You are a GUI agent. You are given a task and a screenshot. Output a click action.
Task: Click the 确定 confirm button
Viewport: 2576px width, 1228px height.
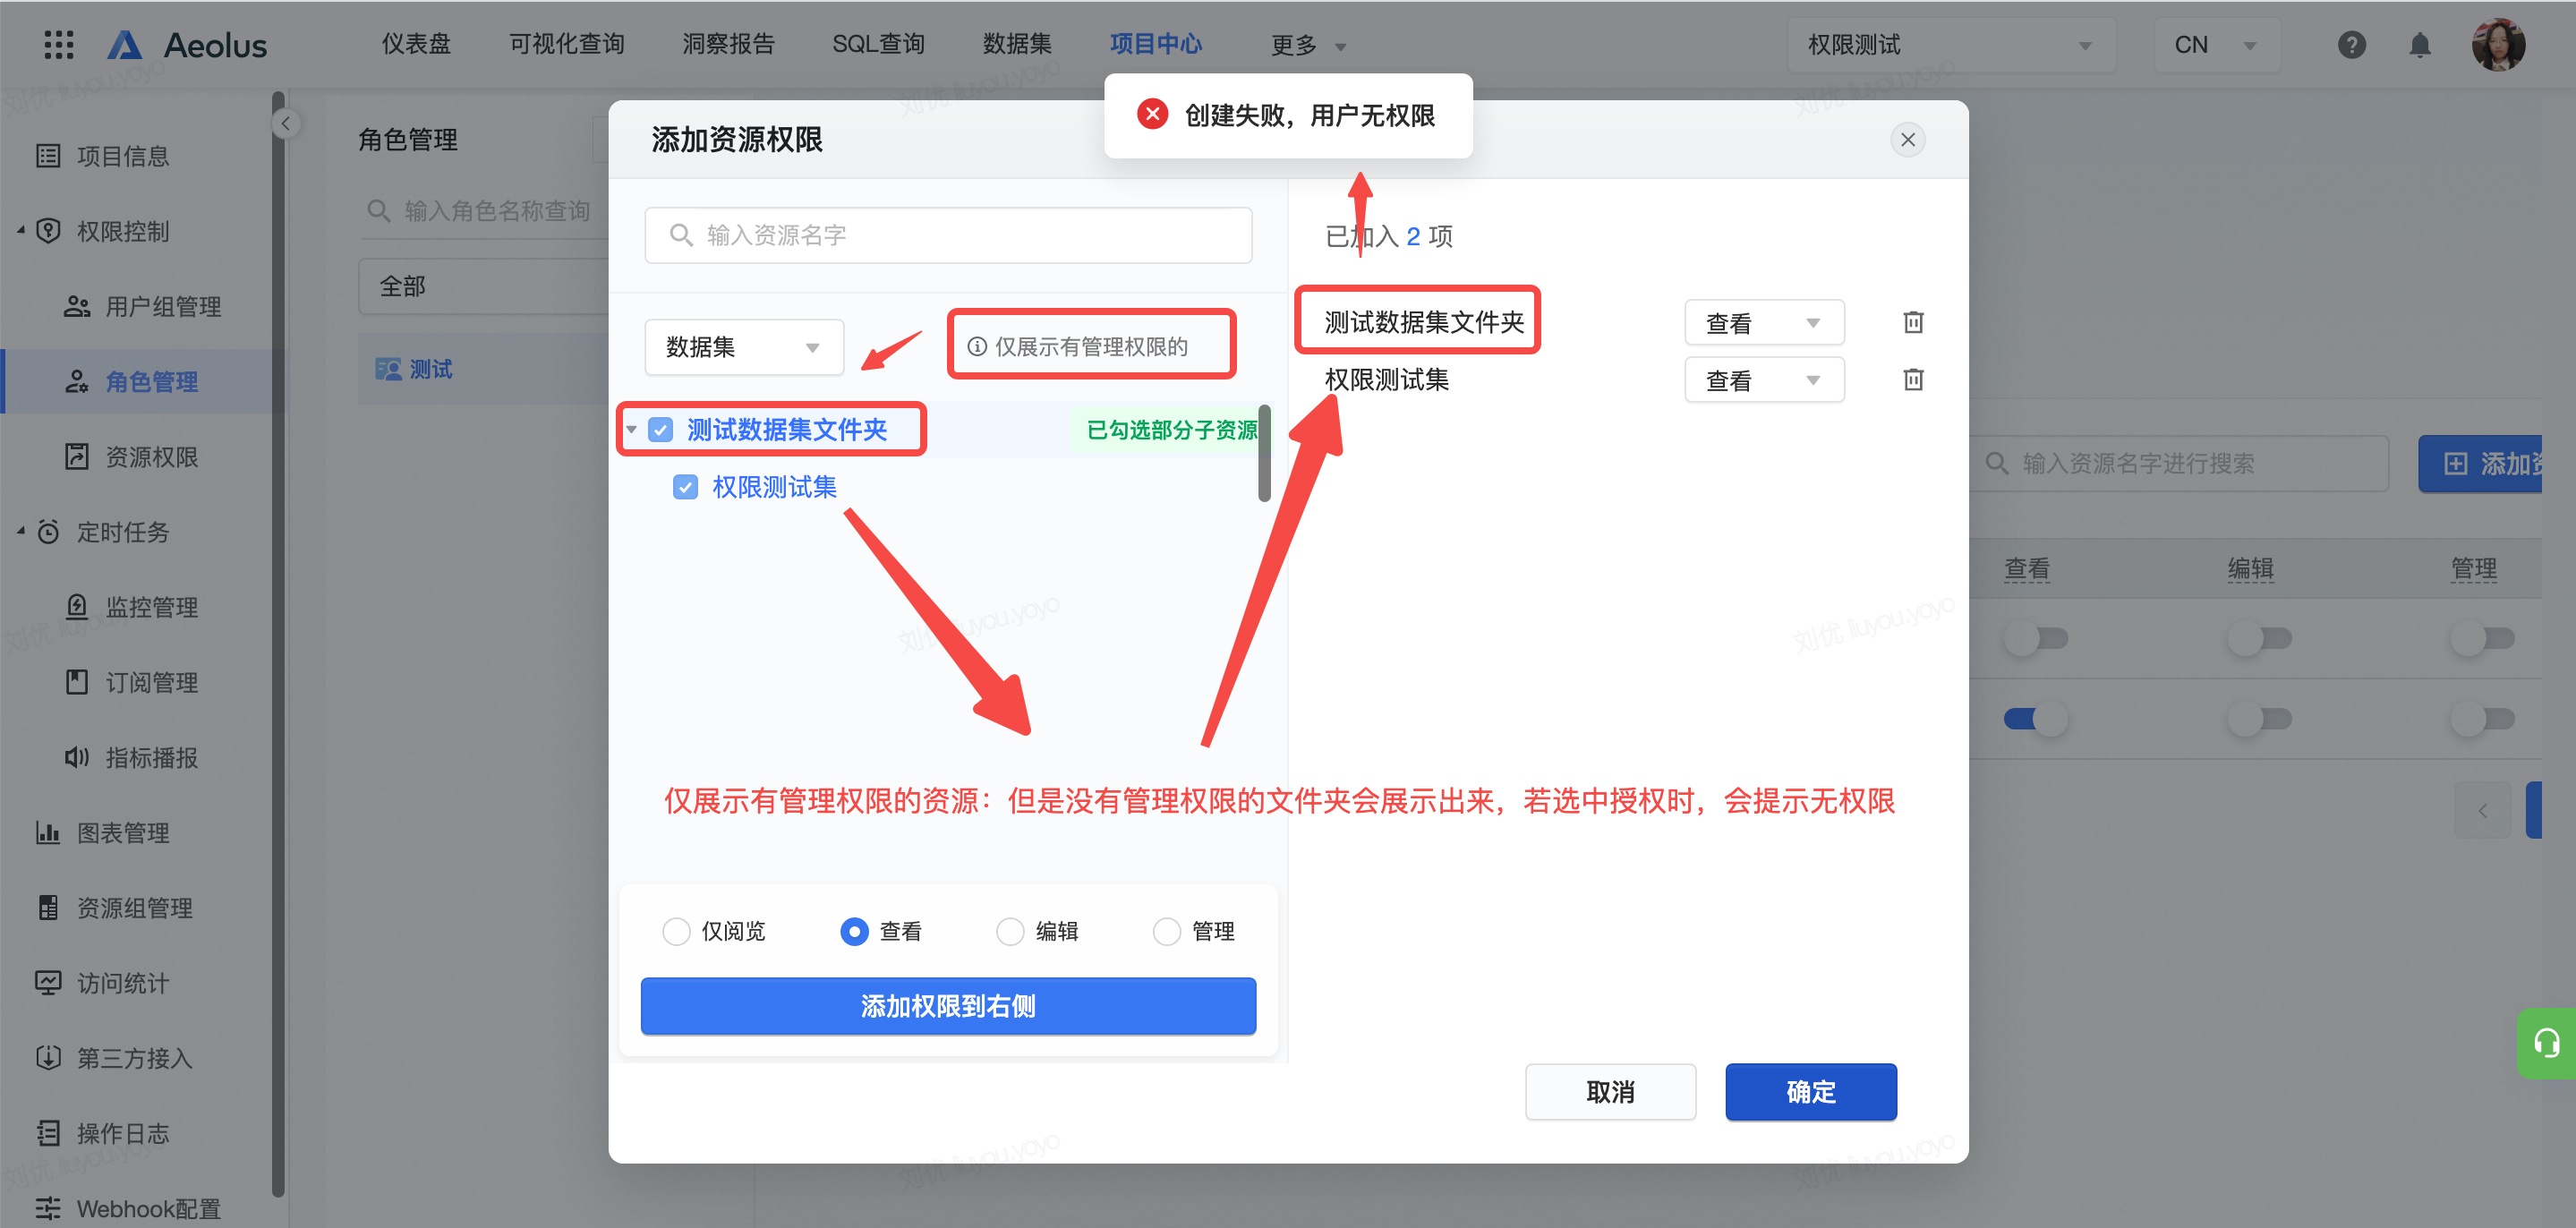click(1810, 1091)
